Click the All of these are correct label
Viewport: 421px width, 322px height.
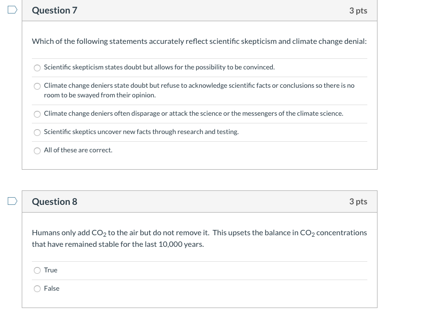[x=78, y=150]
